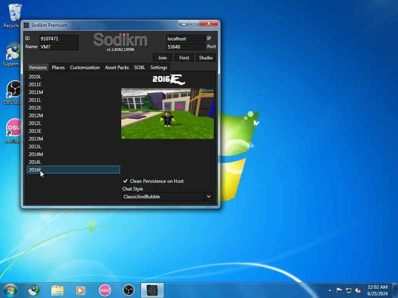Screen dimensions: 398x298
Task: Select version 2012E in the list
Action: 73,108
